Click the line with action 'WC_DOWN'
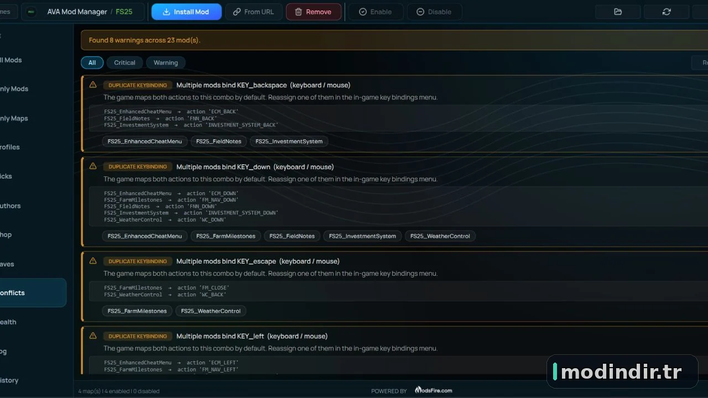This screenshot has width=708, height=398. [165, 219]
